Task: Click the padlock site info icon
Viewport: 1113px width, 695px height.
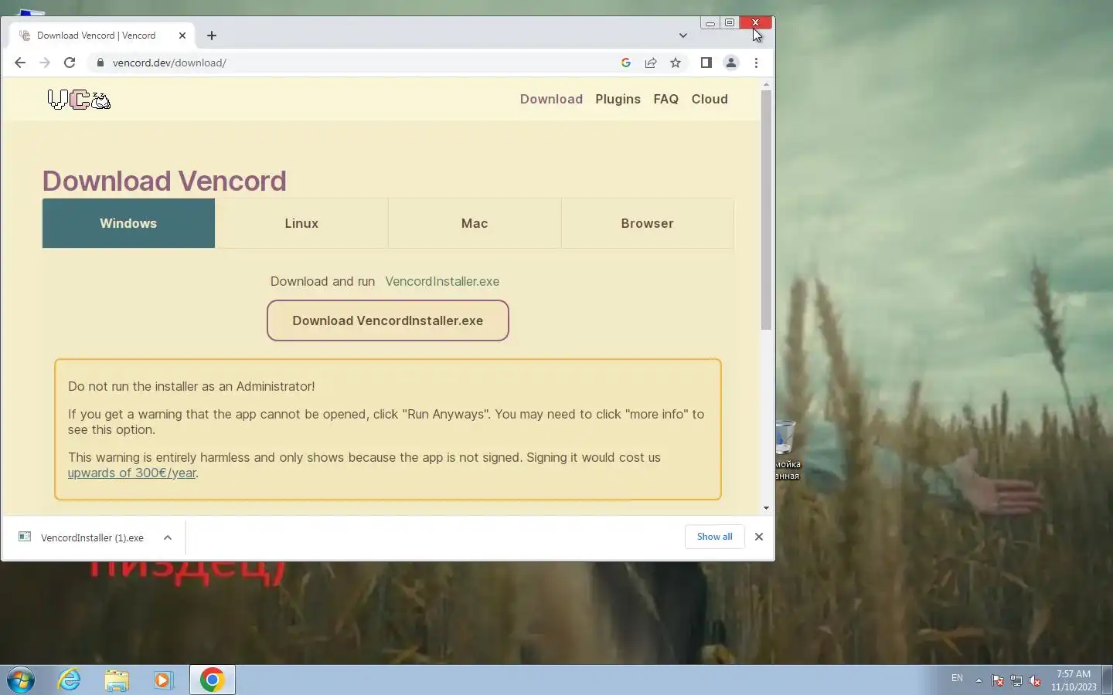Action: [x=100, y=63]
